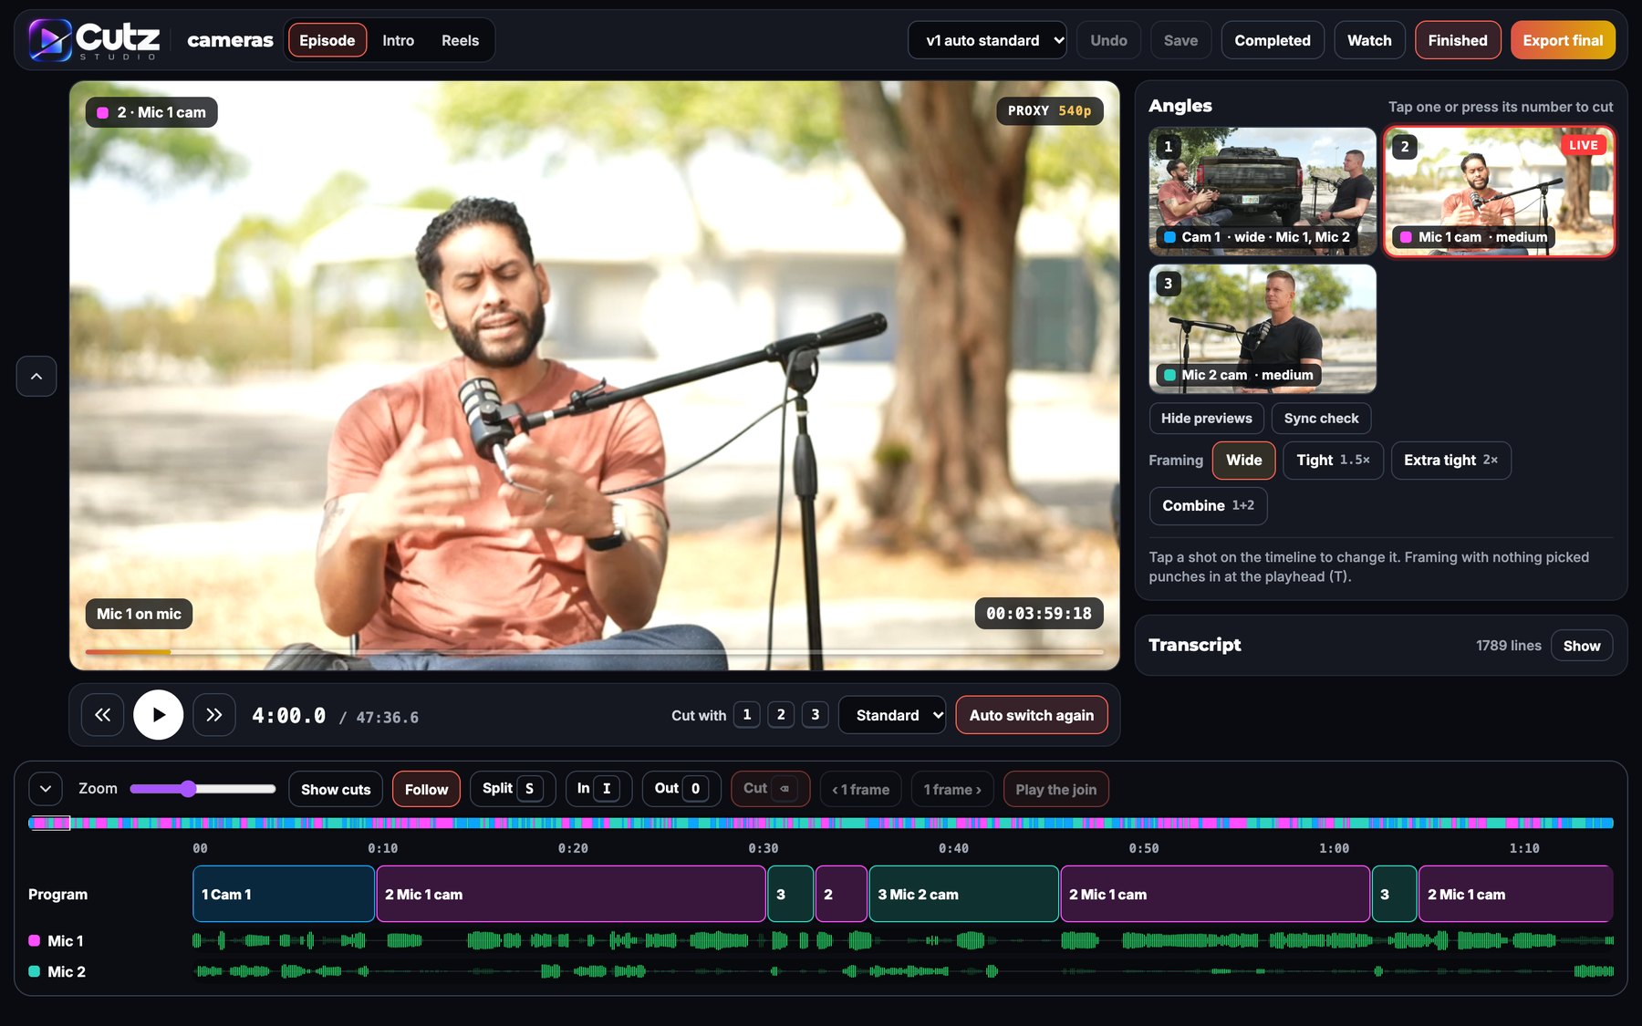Switch to the Intro tab
This screenshot has height=1026, width=1642.
[398, 40]
